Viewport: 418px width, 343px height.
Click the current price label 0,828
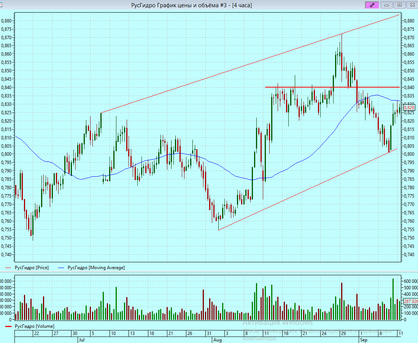[409, 108]
